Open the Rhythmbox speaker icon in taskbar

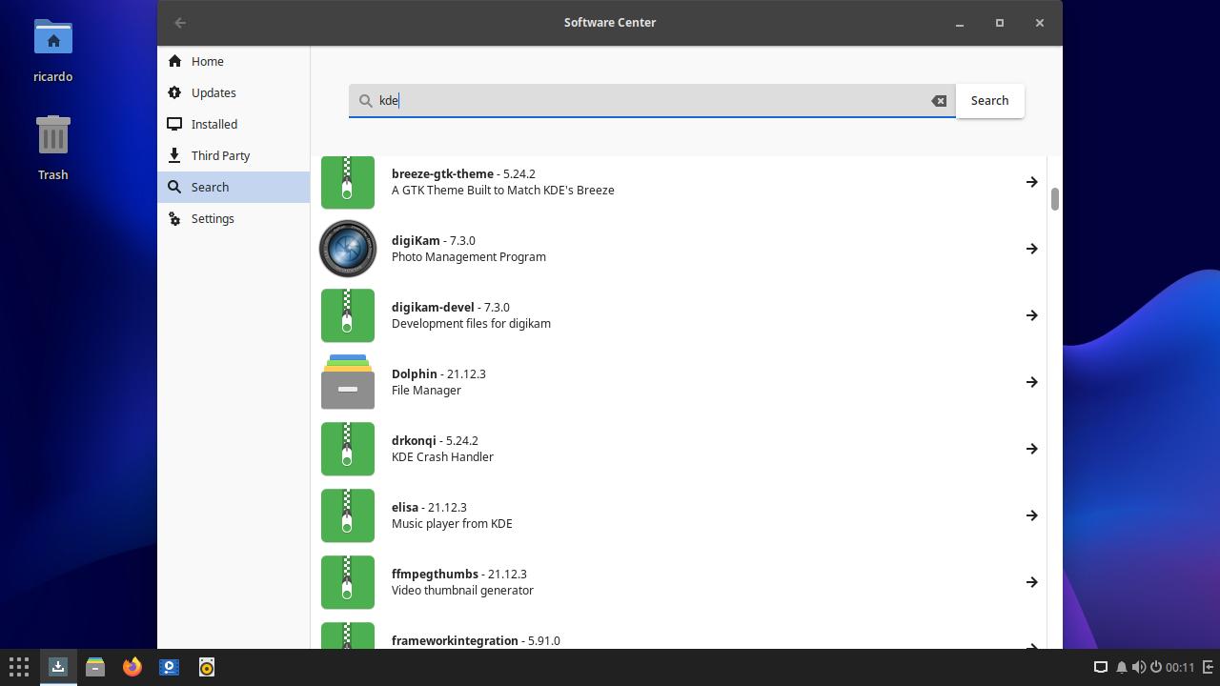pyautogui.click(x=207, y=667)
